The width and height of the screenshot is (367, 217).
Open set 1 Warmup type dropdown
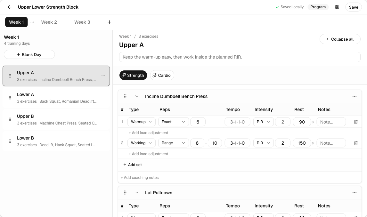pos(141,122)
